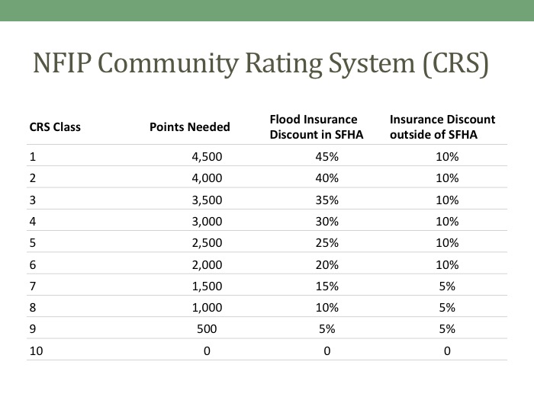Image resolution: width=534 pixels, height=400 pixels.
Task: Click the Points Needed column header
Action: 190,127
